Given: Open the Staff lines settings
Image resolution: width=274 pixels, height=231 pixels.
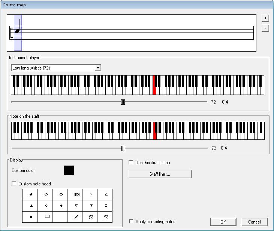Looking at the screenshot, I should point(160,174).
